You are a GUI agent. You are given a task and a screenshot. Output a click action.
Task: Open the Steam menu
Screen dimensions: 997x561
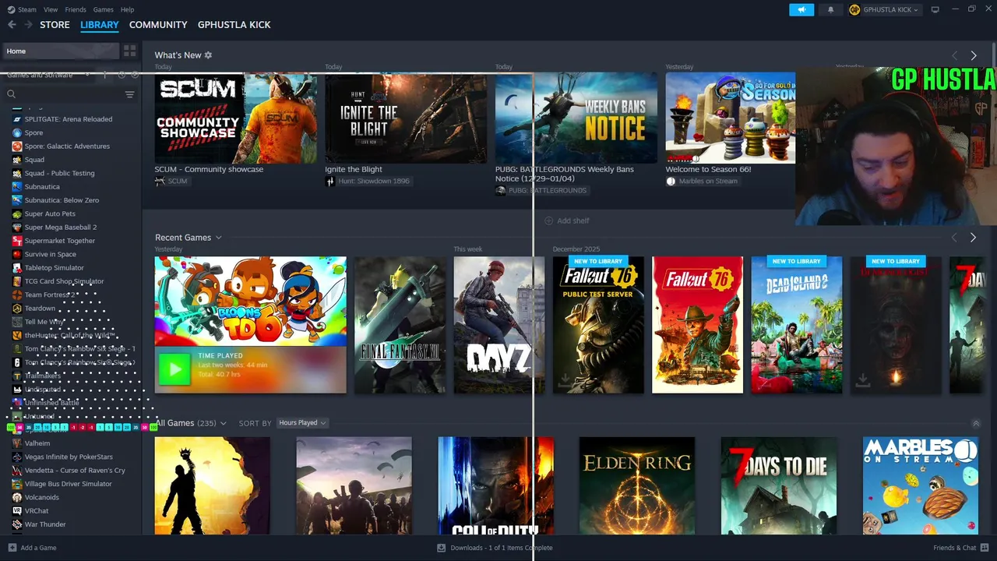pos(22,9)
